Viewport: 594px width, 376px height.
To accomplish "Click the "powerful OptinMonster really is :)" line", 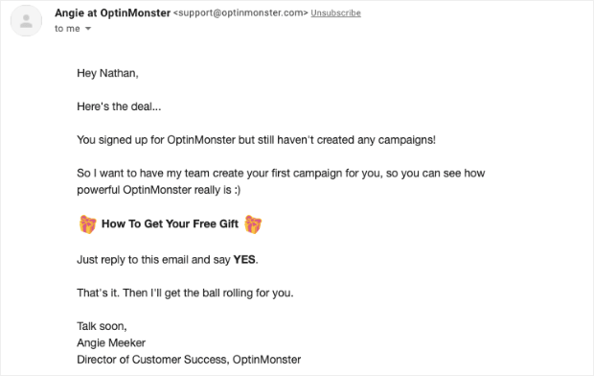I will 159,190.
